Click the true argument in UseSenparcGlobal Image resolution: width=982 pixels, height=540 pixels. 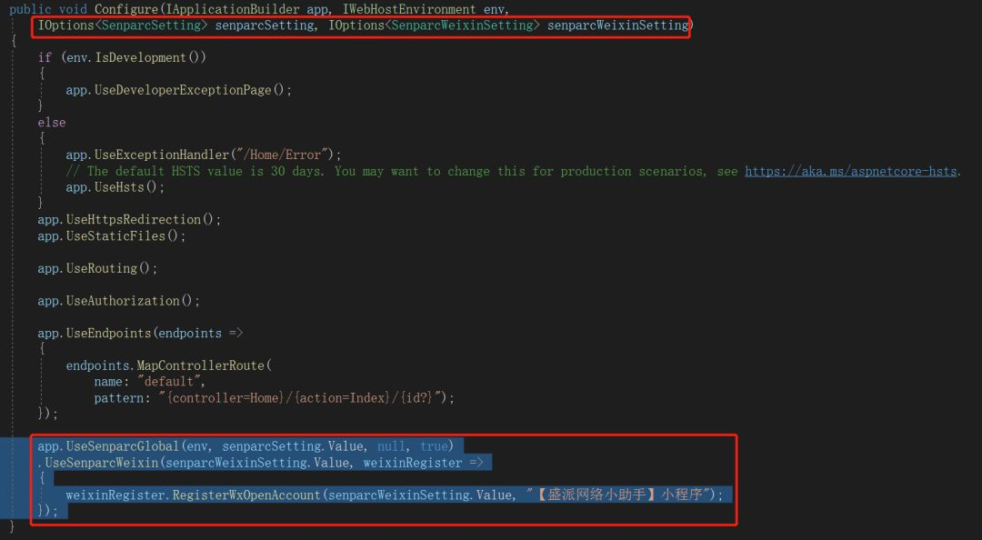click(x=434, y=446)
